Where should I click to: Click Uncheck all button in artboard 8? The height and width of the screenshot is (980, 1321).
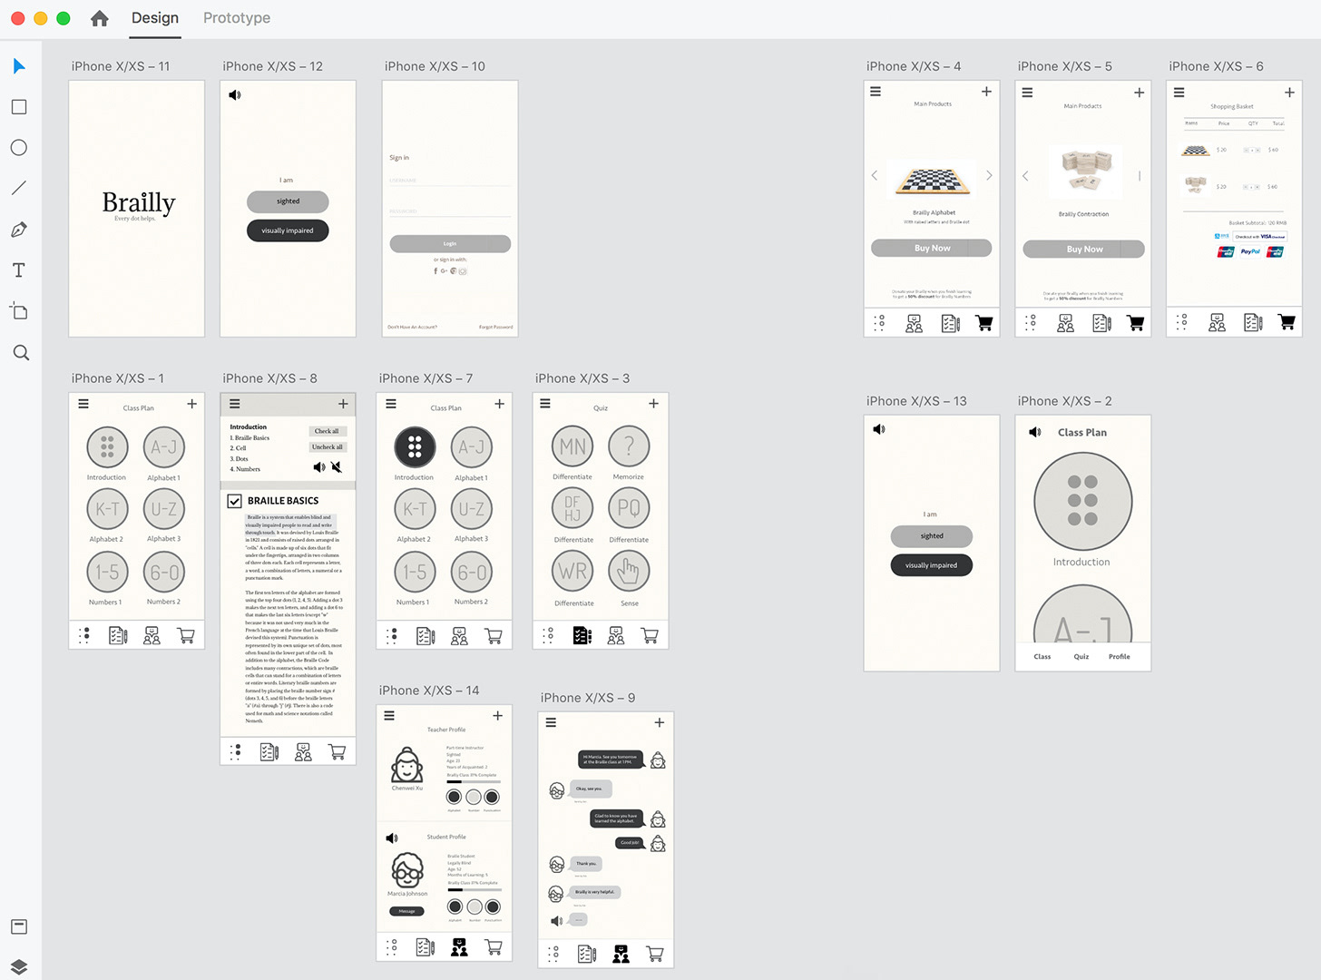coord(327,446)
